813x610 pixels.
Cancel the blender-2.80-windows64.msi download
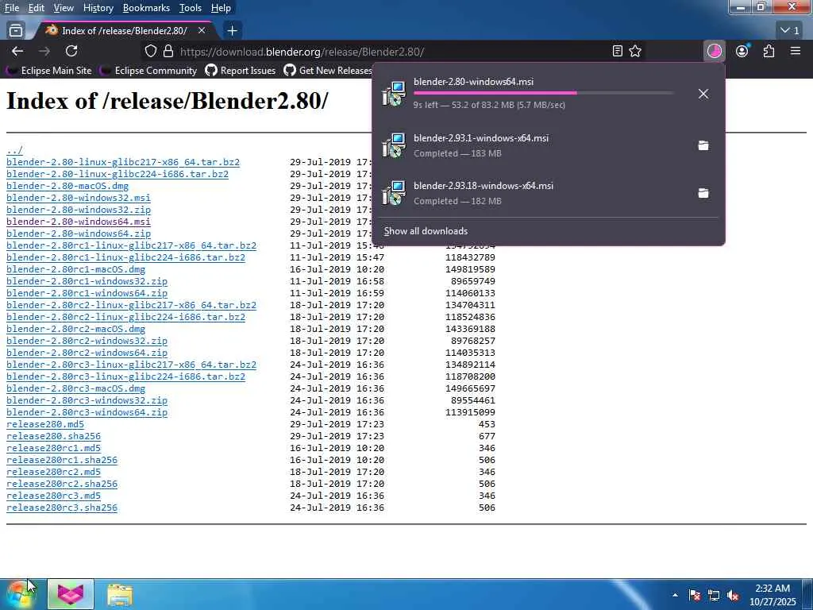(703, 94)
